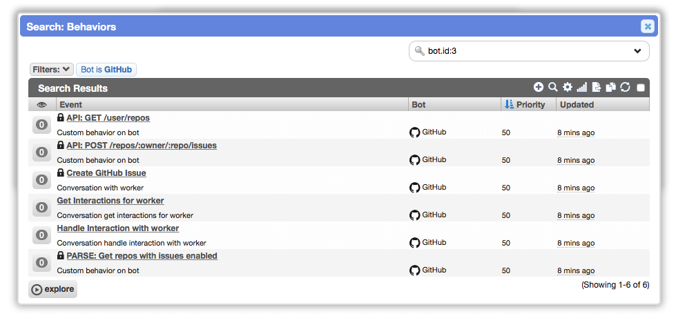The height and width of the screenshot is (327, 676).
Task: Click the explore button
Action: pyautogui.click(x=52, y=289)
